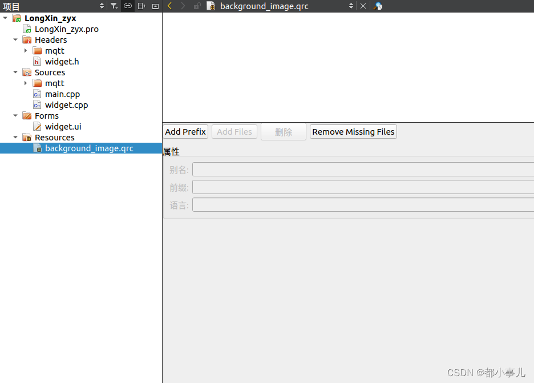The width and height of the screenshot is (534, 383).
Task: Click the main.cpp file icon
Action: 37,94
